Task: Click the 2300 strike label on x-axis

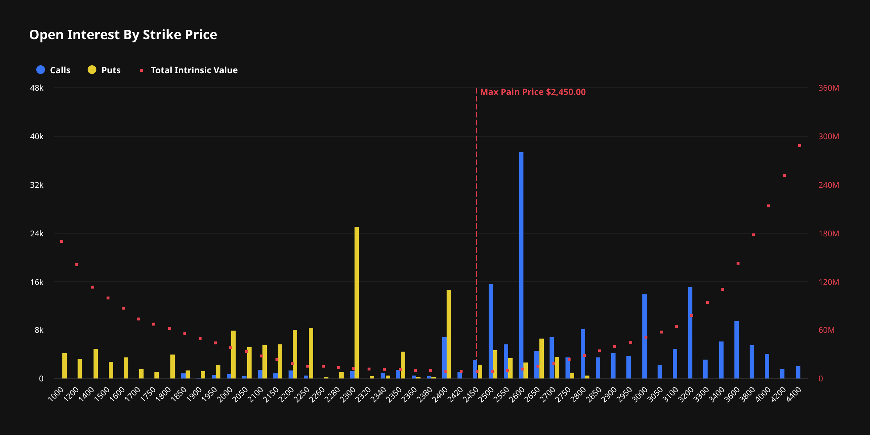Action: pyautogui.click(x=348, y=394)
